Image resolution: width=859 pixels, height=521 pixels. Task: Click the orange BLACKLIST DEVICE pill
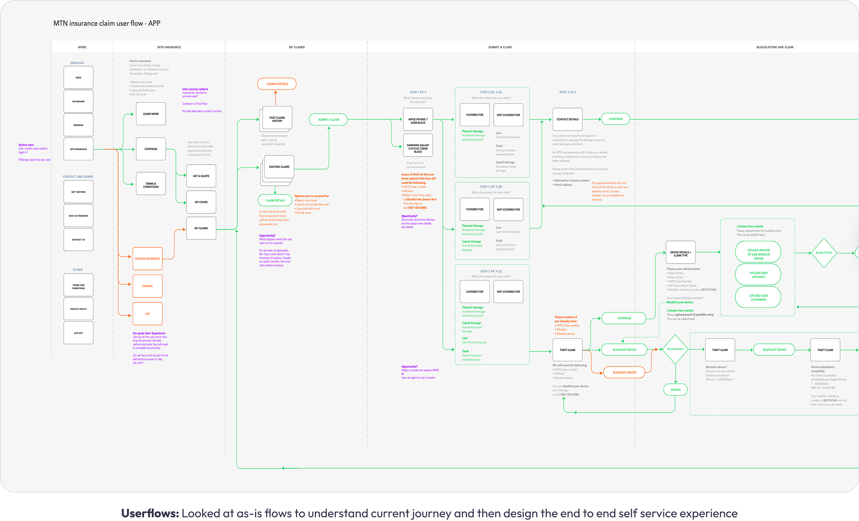[x=624, y=372]
